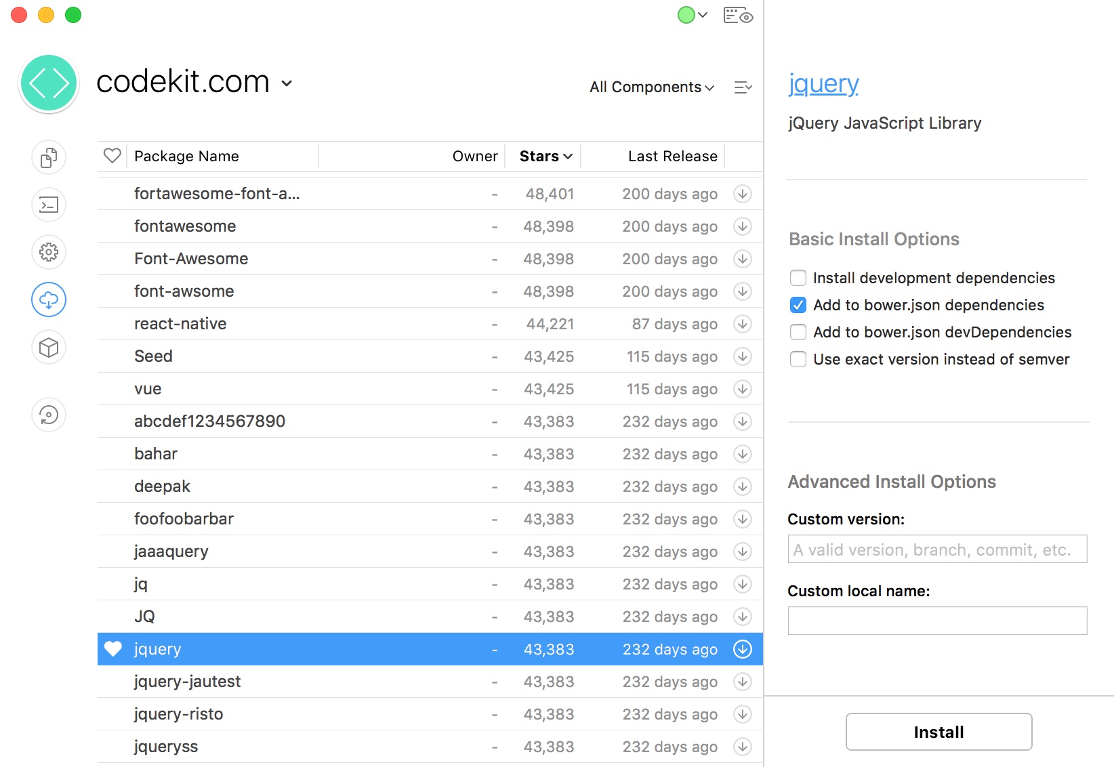Open the jquery title link
This screenshot has width=1114, height=767.
pos(823,84)
